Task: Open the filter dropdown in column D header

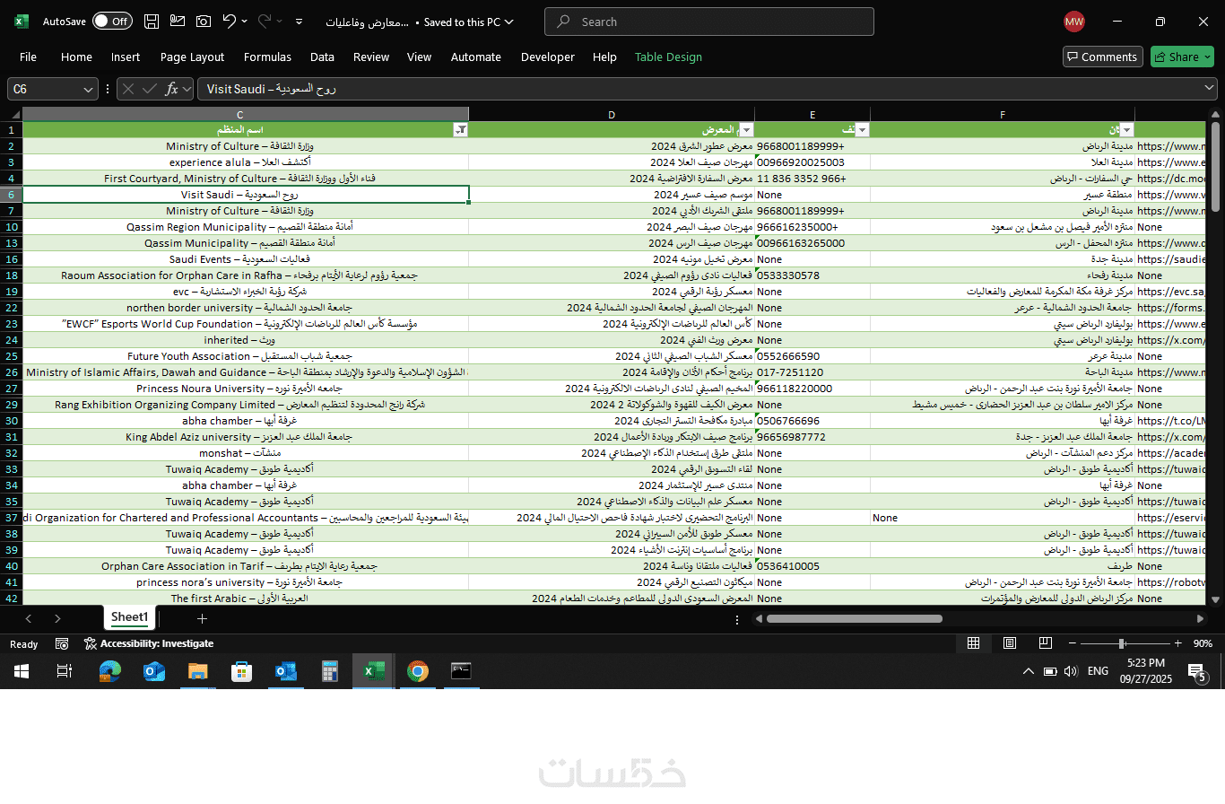Action: (746, 129)
